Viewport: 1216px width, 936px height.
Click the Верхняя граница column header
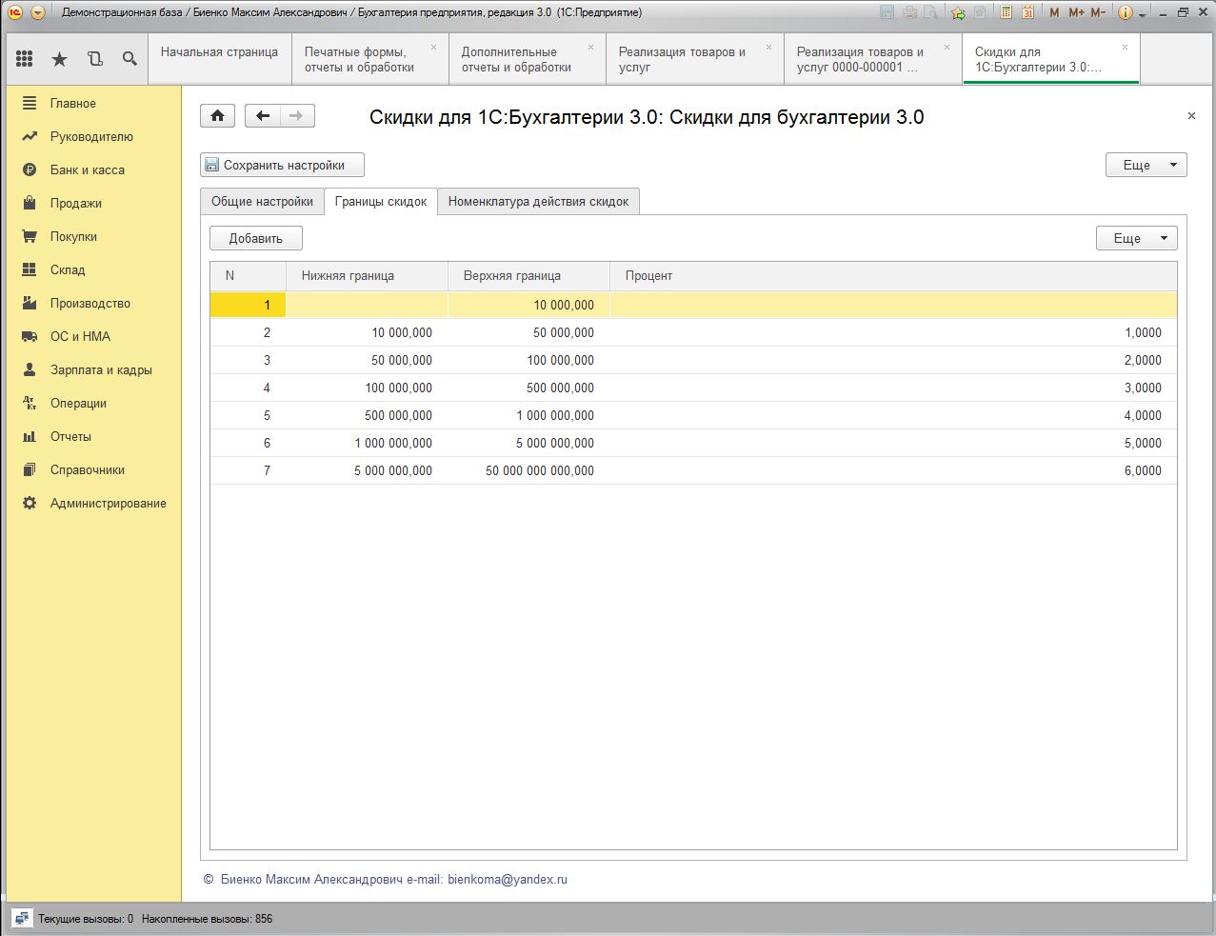coord(528,275)
